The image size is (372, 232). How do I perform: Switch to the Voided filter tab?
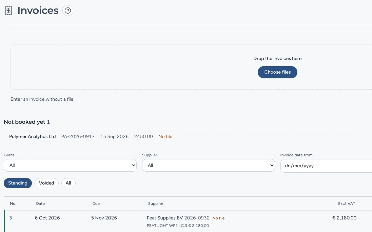pos(46,183)
